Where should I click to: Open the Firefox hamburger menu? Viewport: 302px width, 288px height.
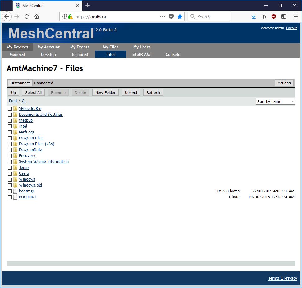pyautogui.click(x=295, y=17)
